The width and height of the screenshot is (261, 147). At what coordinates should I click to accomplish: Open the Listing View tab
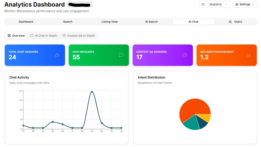pos(109,22)
